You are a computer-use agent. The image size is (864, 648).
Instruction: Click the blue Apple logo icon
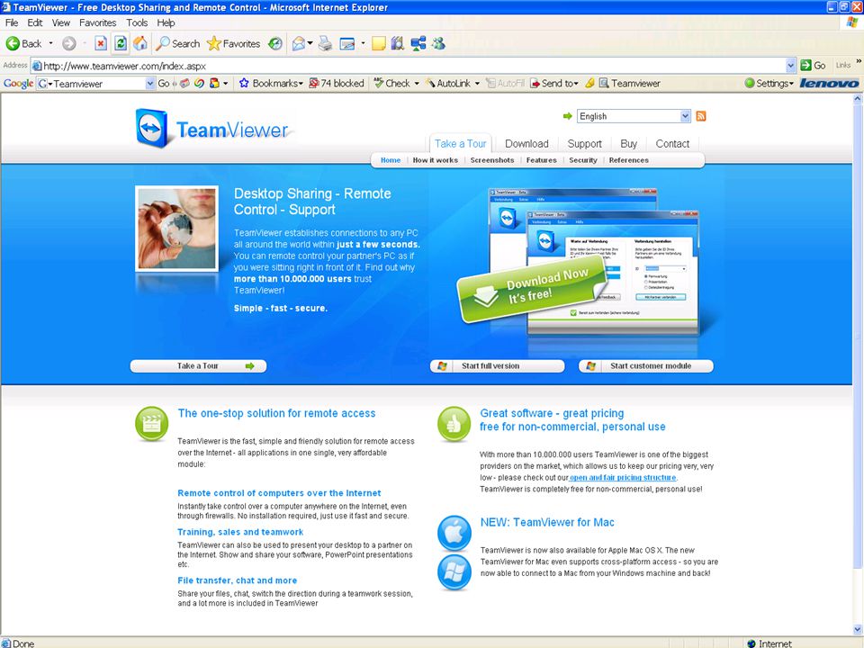pos(454,533)
